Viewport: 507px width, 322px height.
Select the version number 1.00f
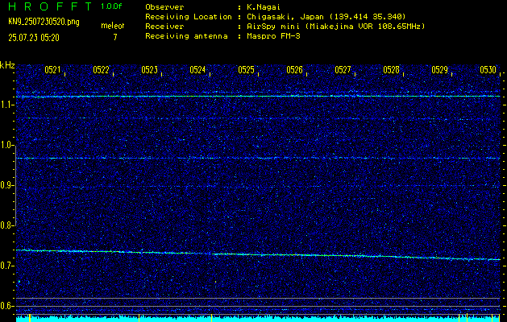[x=111, y=6]
